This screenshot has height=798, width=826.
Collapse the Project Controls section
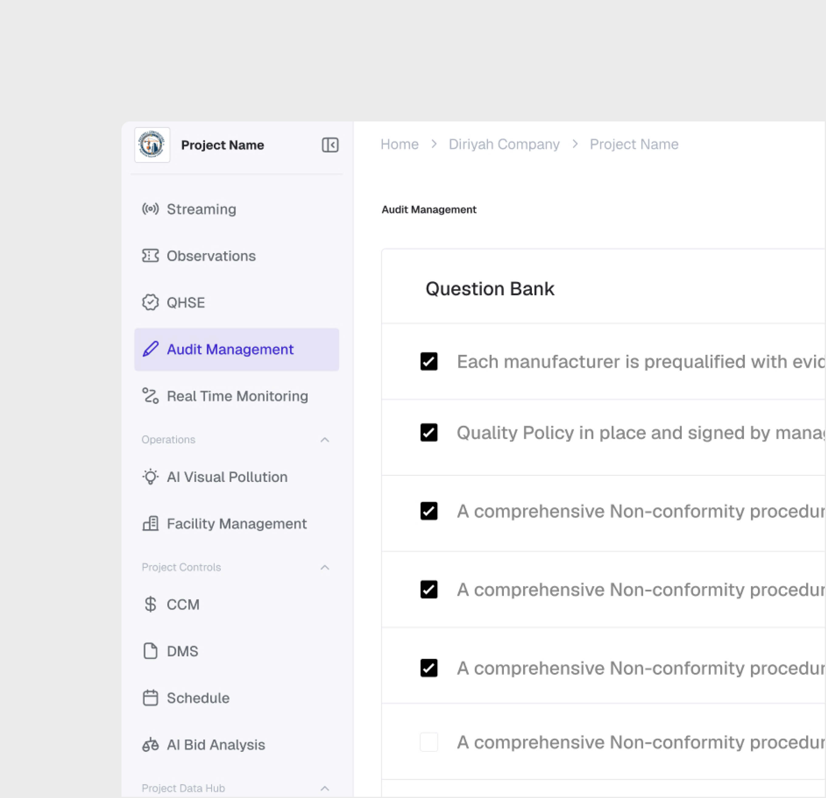coord(325,567)
